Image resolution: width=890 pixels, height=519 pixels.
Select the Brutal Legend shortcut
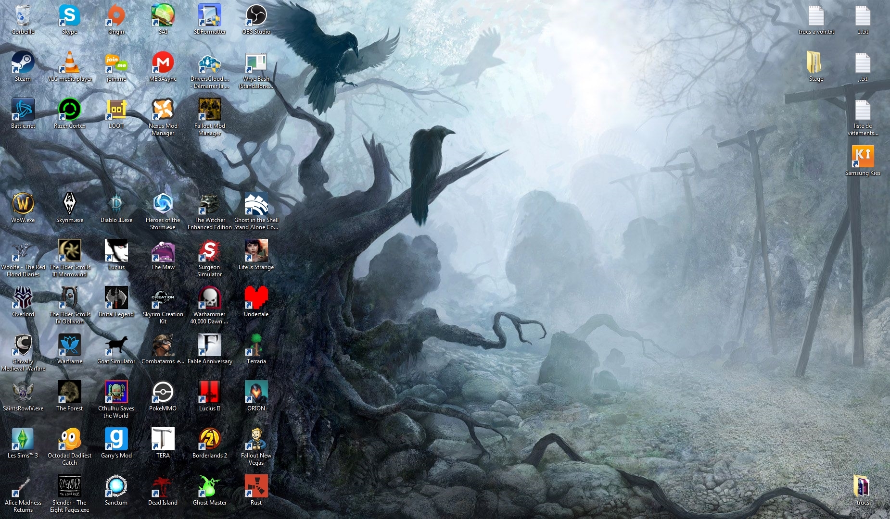(x=116, y=298)
